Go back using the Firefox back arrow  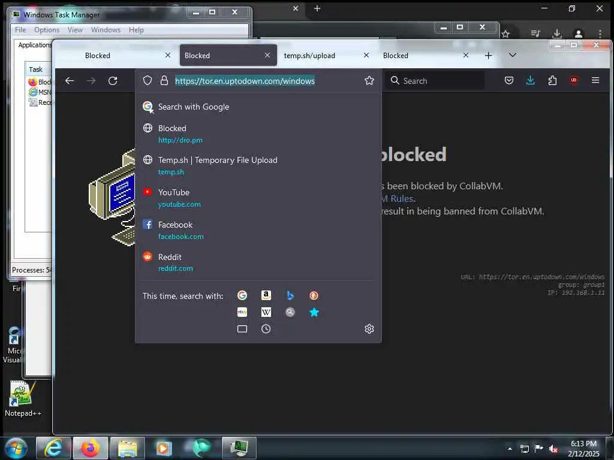70,81
